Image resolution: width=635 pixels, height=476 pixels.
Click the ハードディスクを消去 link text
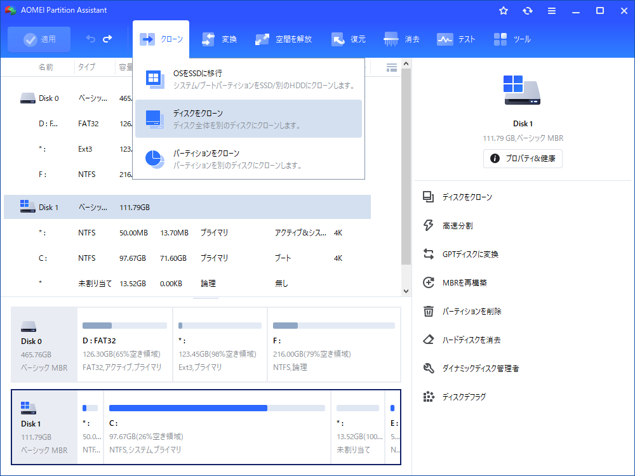pyautogui.click(x=471, y=340)
